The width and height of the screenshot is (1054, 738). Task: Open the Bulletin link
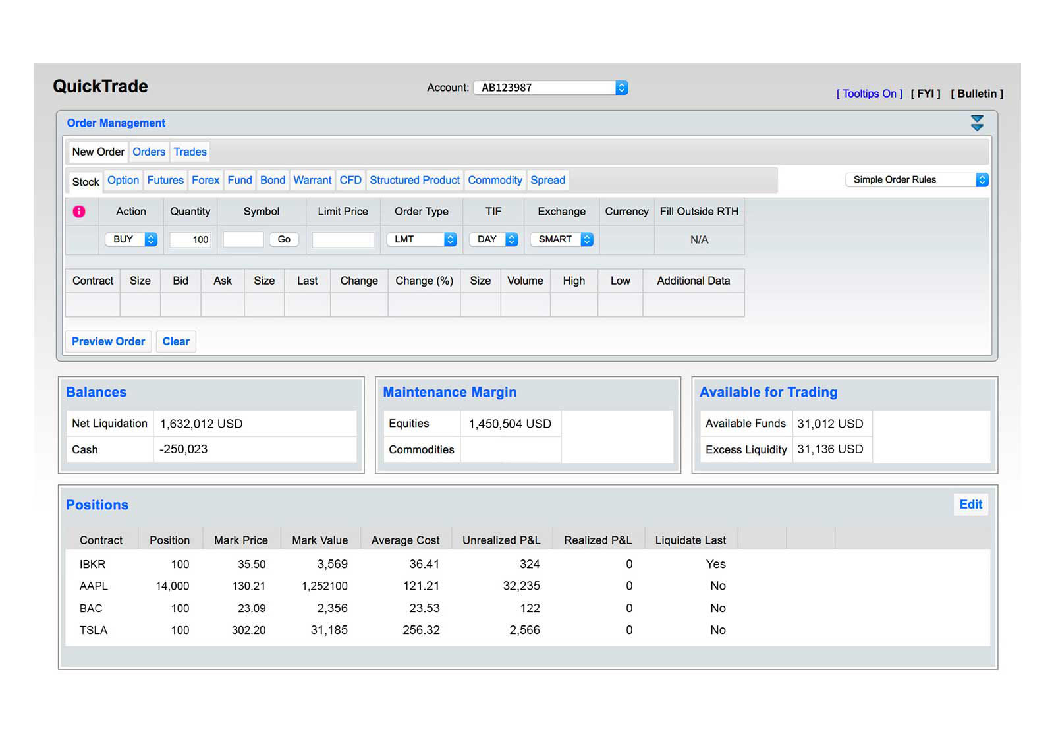[x=977, y=94]
